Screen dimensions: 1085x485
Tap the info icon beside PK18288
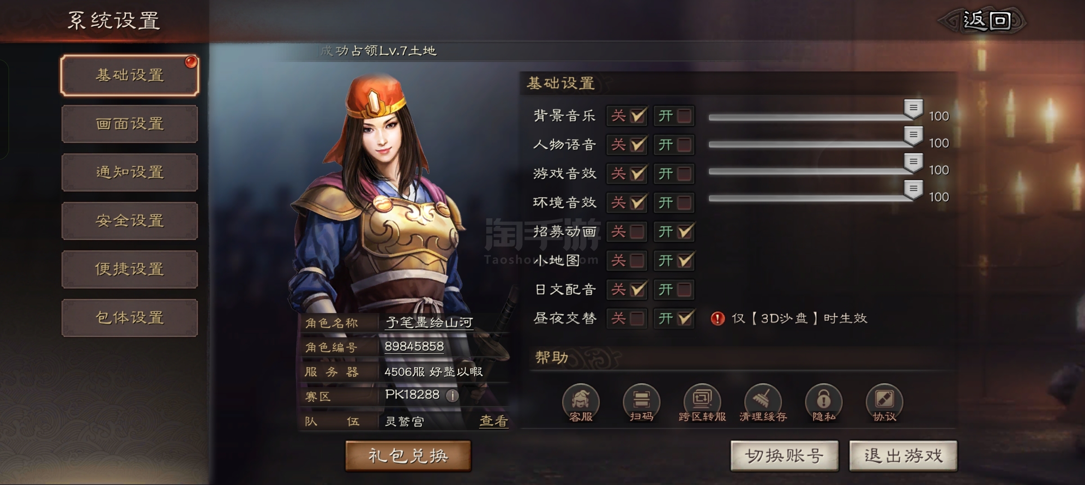pos(452,395)
